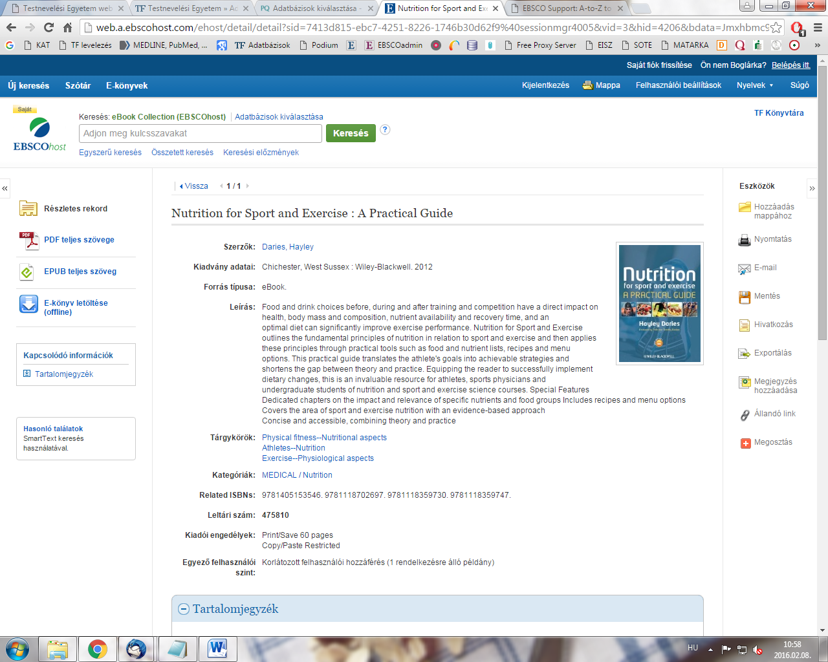Image resolution: width=828 pixels, height=662 pixels.
Task: Click the Mentés save icon
Action: (745, 297)
